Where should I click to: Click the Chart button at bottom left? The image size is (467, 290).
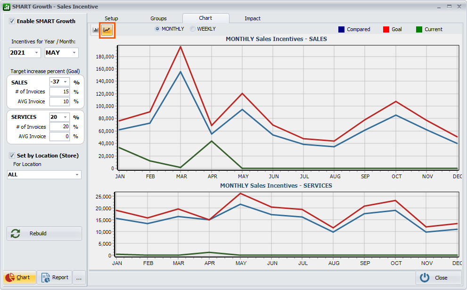(x=19, y=277)
